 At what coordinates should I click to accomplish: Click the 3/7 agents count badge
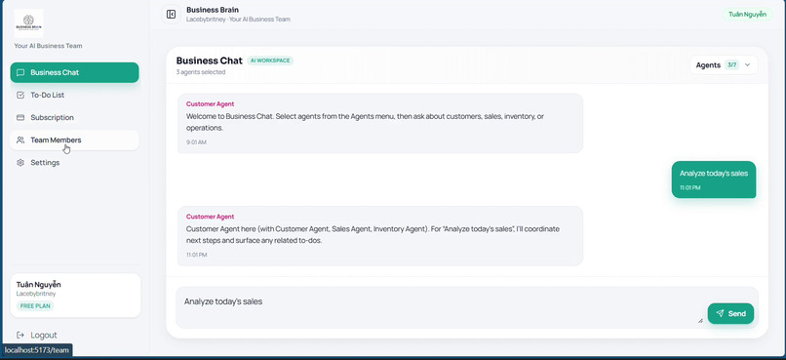coord(732,65)
